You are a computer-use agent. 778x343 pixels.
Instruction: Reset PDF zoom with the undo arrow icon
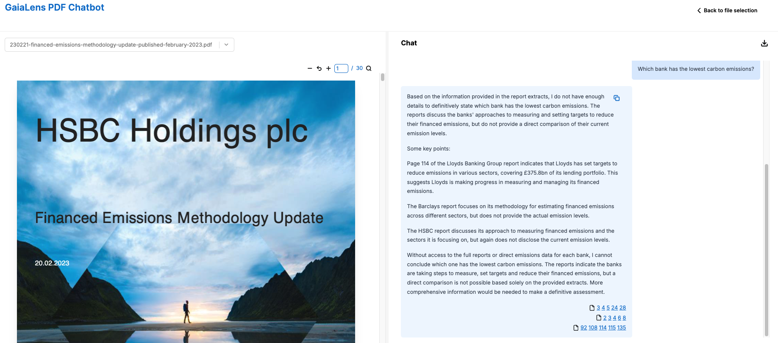pos(319,68)
